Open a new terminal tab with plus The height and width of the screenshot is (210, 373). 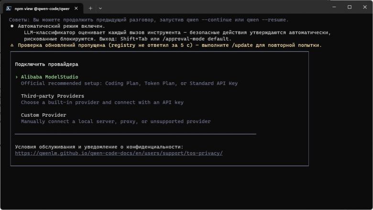pos(90,8)
